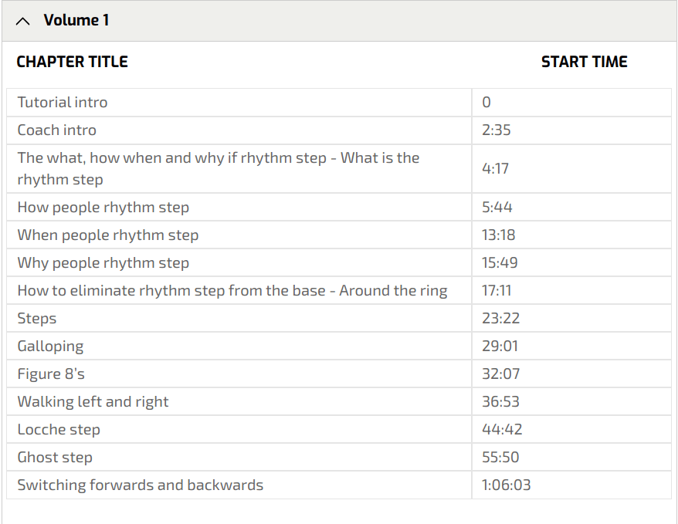The image size is (678, 524).
Task: Choose Walking left and right chapter
Action: click(93, 402)
